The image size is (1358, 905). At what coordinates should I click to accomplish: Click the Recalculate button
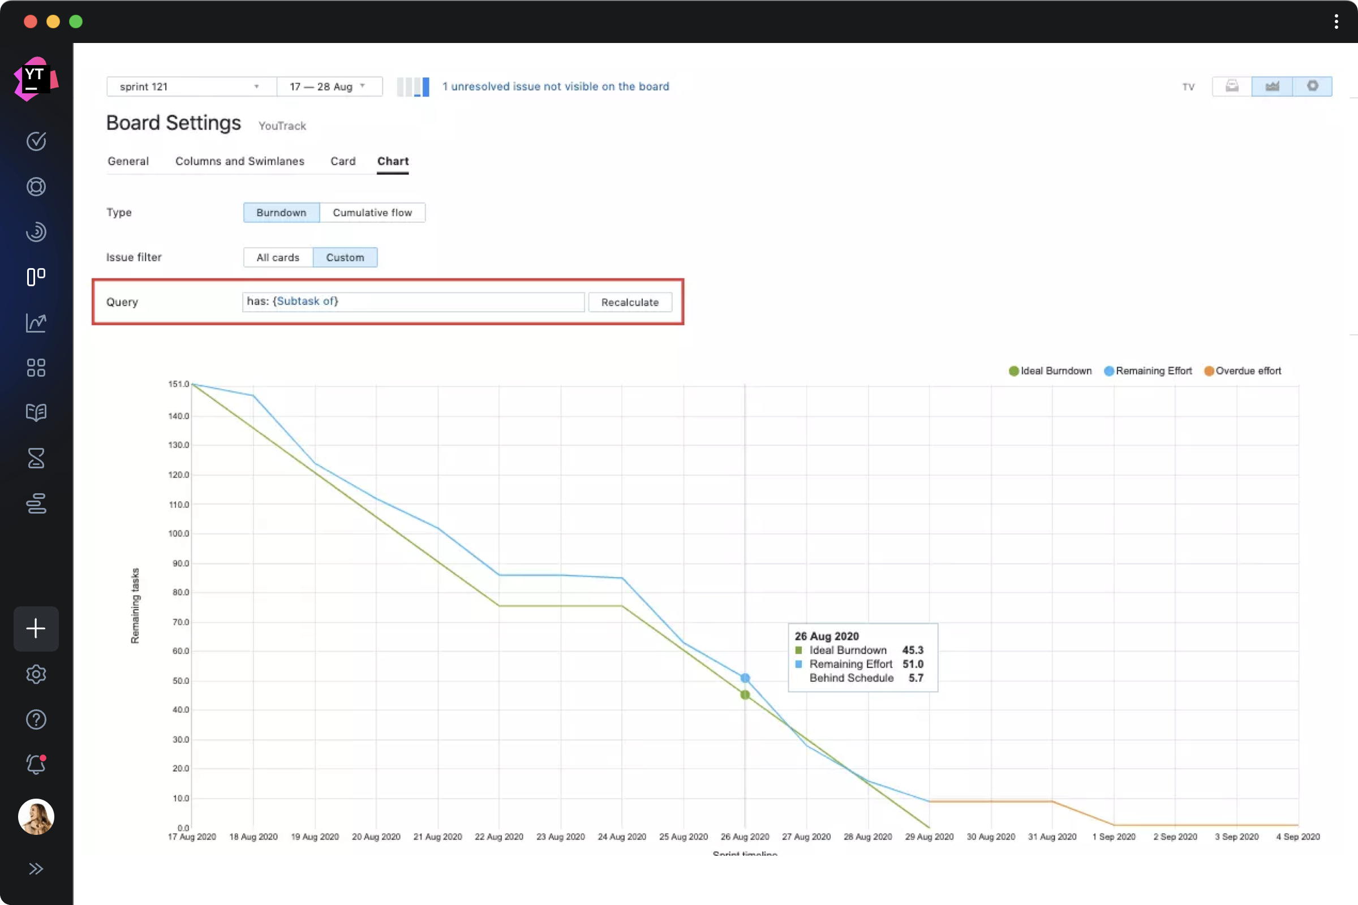629,302
